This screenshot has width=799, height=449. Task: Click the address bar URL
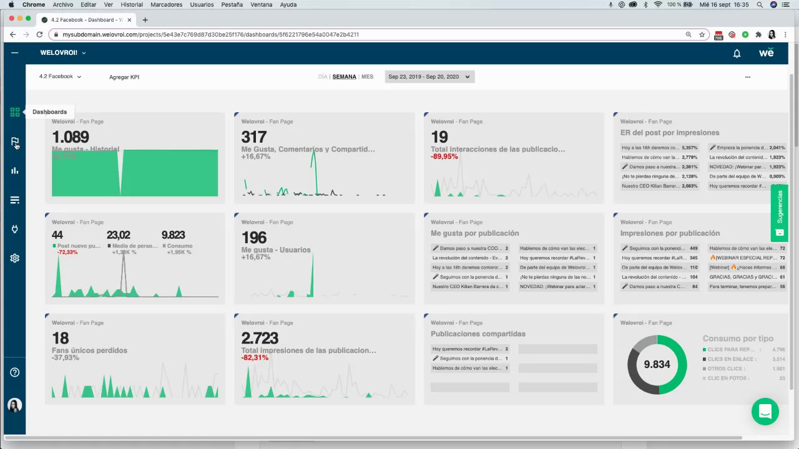[x=210, y=35]
